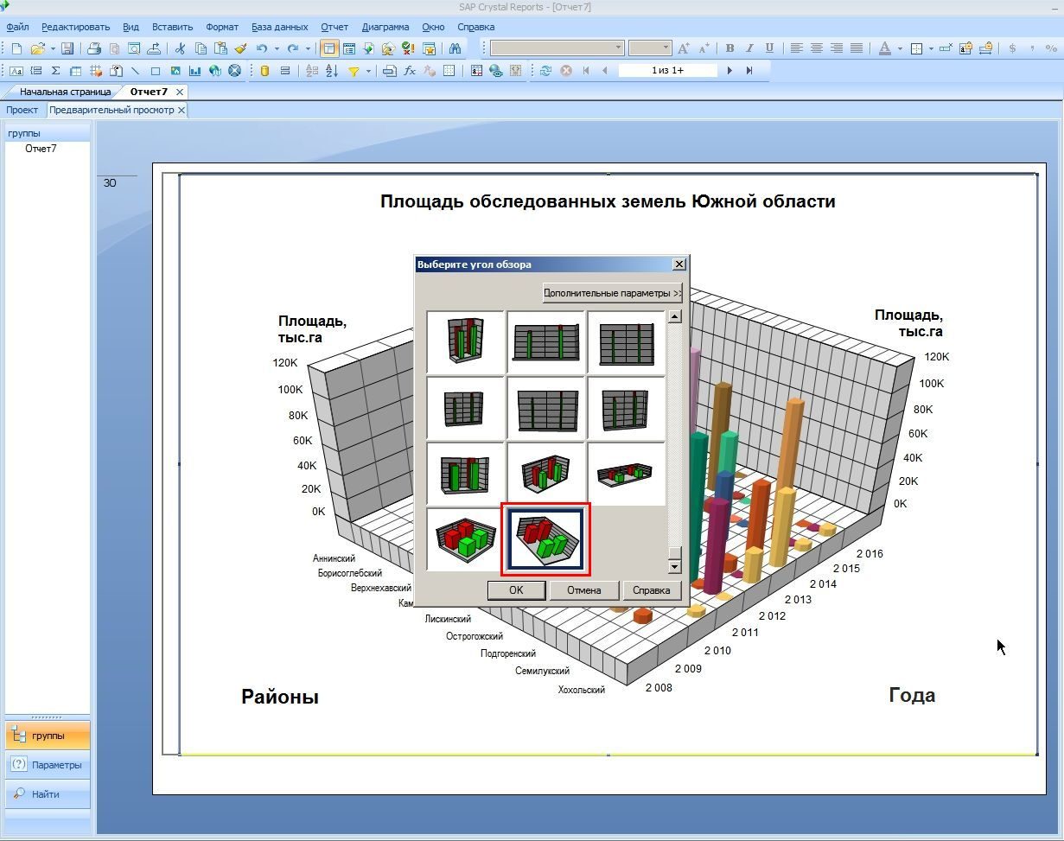
Task: Click the Save floppy disk icon
Action: tap(67, 48)
